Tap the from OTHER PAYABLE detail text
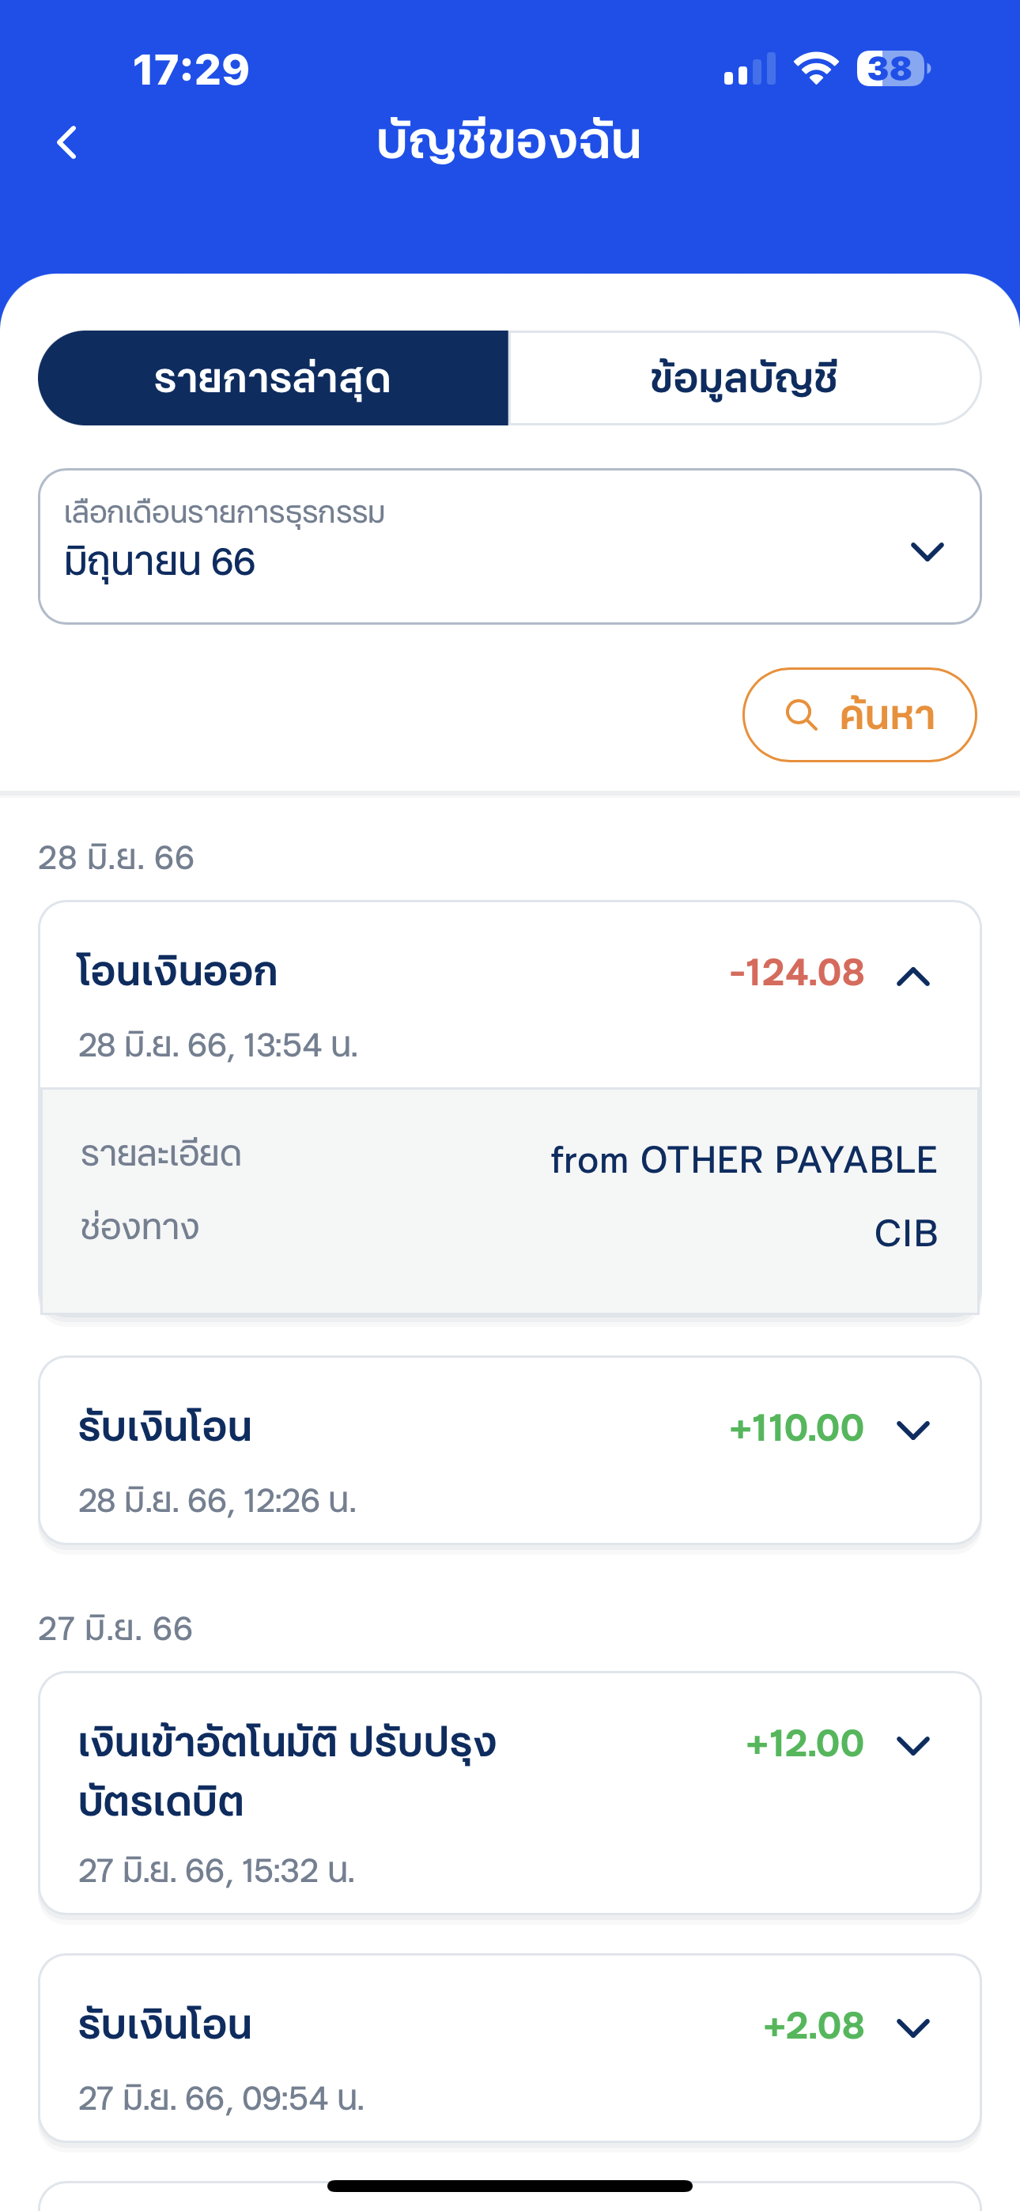This screenshot has height=2211, width=1020. (742, 1160)
